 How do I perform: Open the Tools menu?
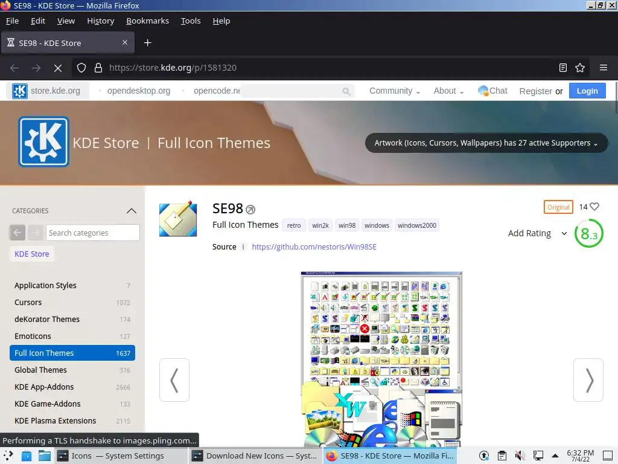[191, 21]
